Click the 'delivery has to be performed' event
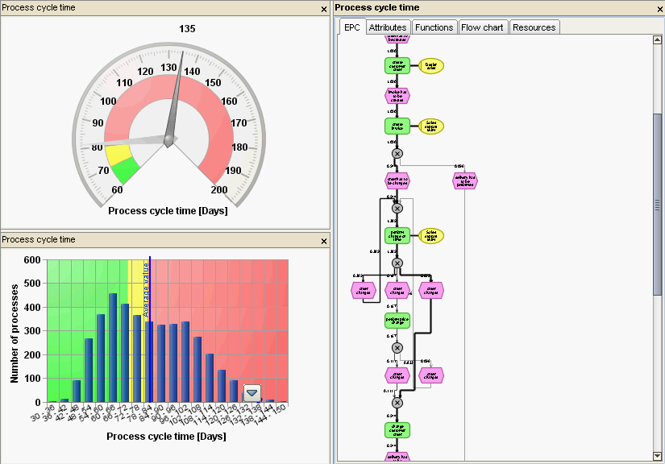Viewport: 665px width, 464px height. tap(465, 181)
